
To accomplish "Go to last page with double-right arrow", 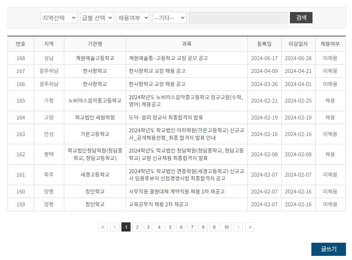I will click(x=250, y=227).
